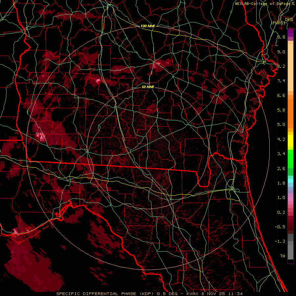296x296 pixels.
Task: Click the -1.3 value on the KDP scale
Action: (280, 241)
